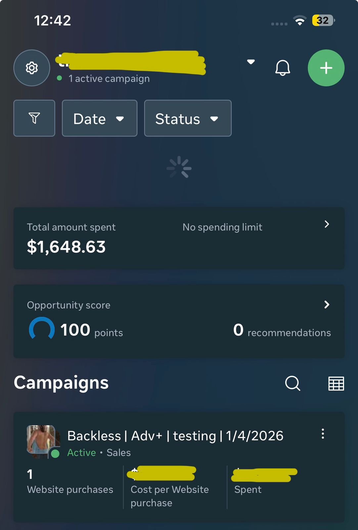Expand the Status dropdown
The height and width of the screenshot is (530, 358).
[x=188, y=118]
